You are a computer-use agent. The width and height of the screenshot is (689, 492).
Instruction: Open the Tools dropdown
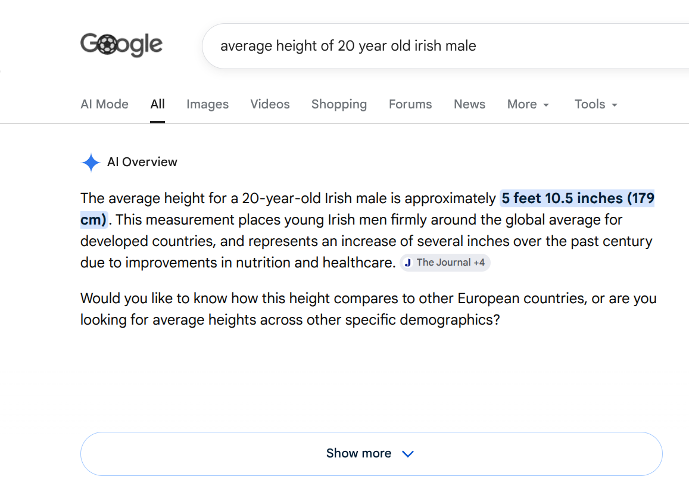coord(596,104)
